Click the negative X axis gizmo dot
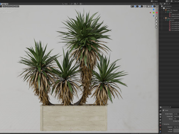Screen dimensions: 179x134 tap(150, 13)
